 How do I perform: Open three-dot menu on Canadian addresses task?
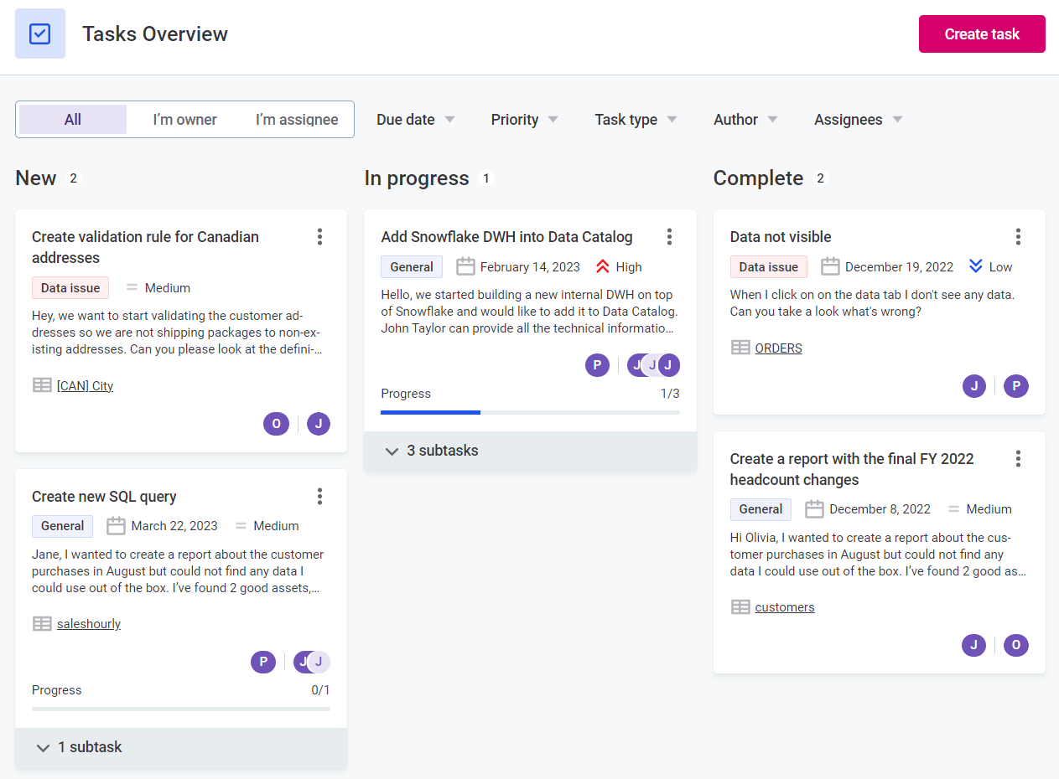pos(319,237)
